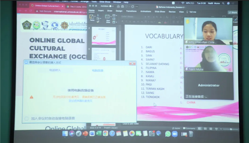Viewport: 249px width, 143px height.
Task: Click the Share button
Action: (x=233, y=12)
